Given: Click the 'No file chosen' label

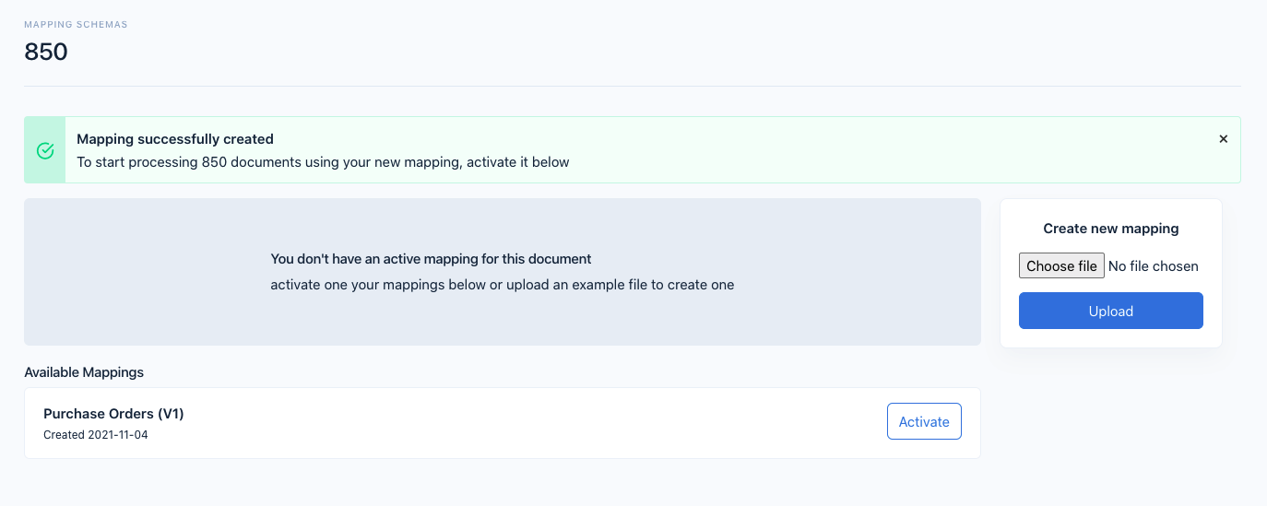Looking at the screenshot, I should coord(1154,265).
